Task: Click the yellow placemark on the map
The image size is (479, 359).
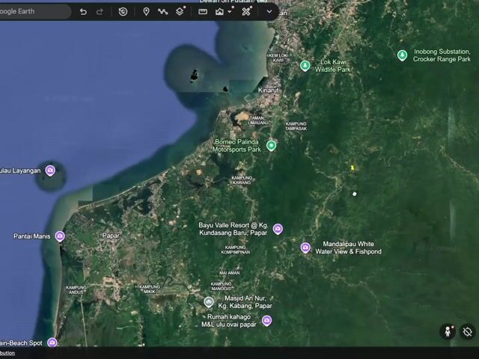Action: click(353, 168)
